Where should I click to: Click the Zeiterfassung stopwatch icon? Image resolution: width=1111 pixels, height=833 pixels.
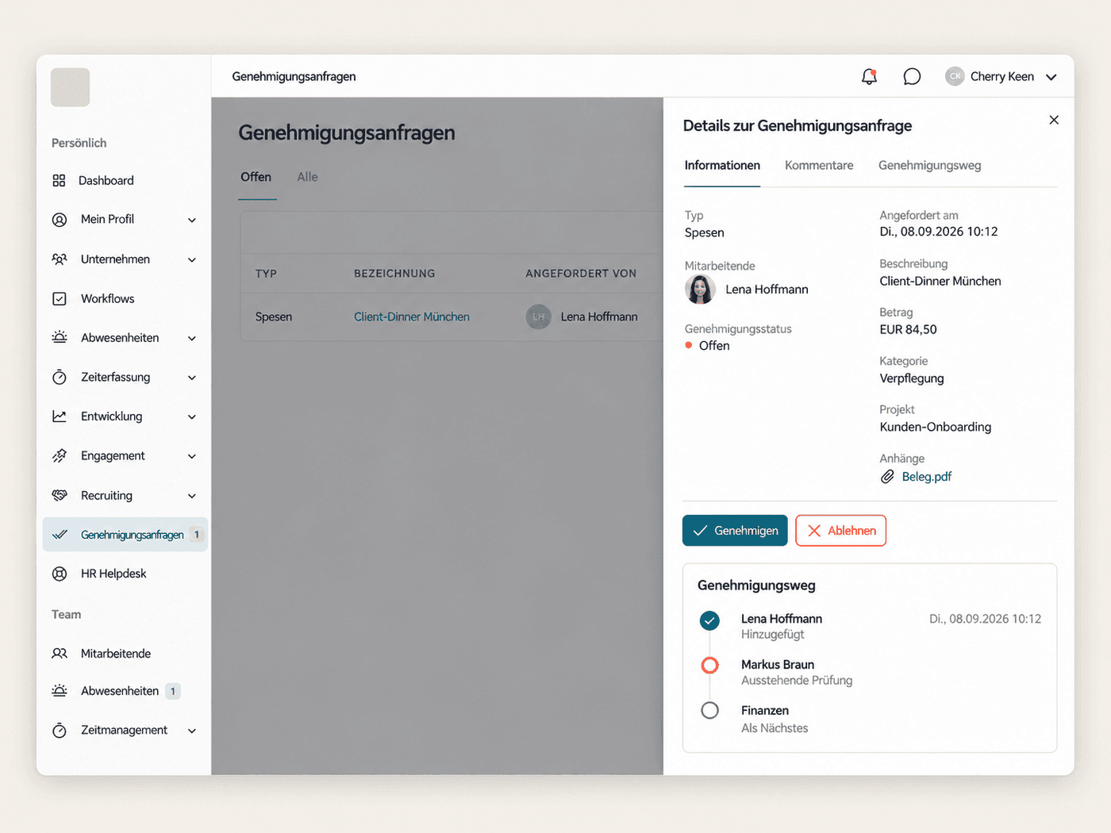click(60, 378)
